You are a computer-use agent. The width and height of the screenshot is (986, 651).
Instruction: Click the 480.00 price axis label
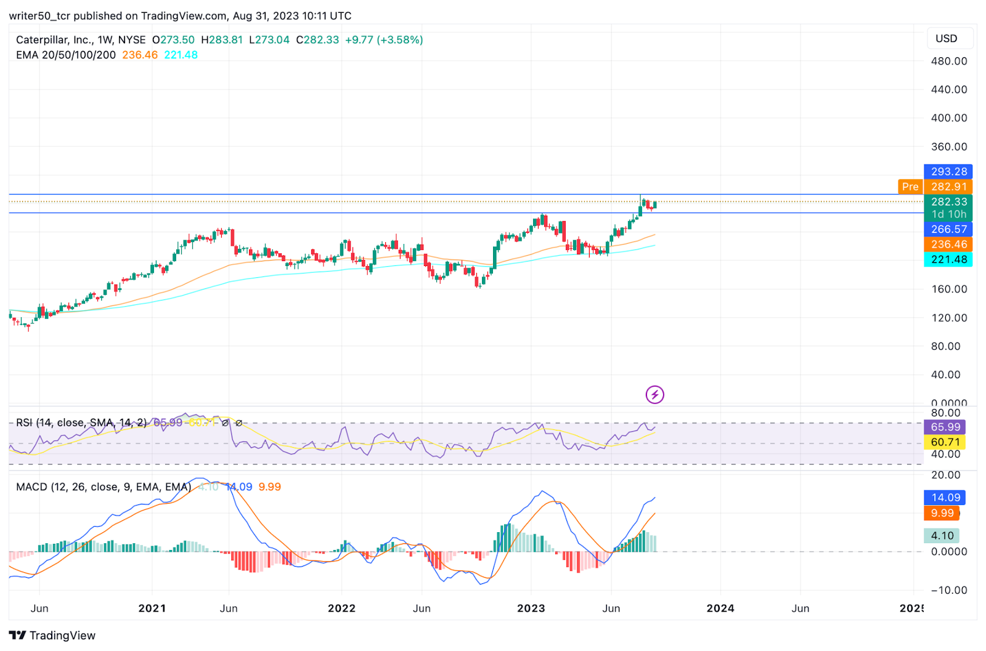949,61
